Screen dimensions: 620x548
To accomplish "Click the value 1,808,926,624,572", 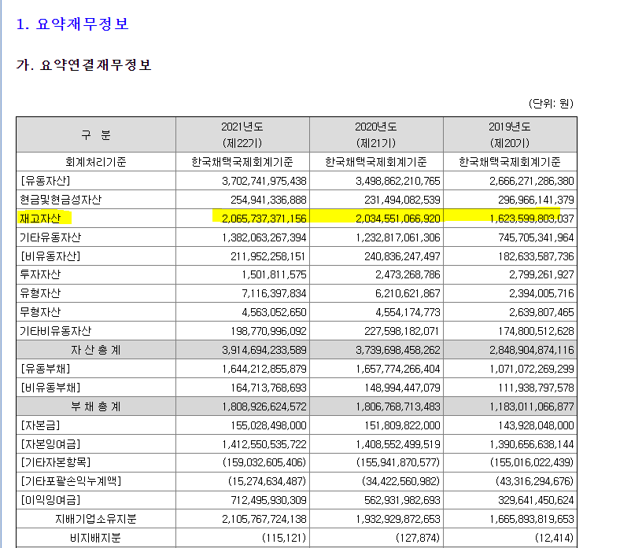I will pyautogui.click(x=264, y=406).
